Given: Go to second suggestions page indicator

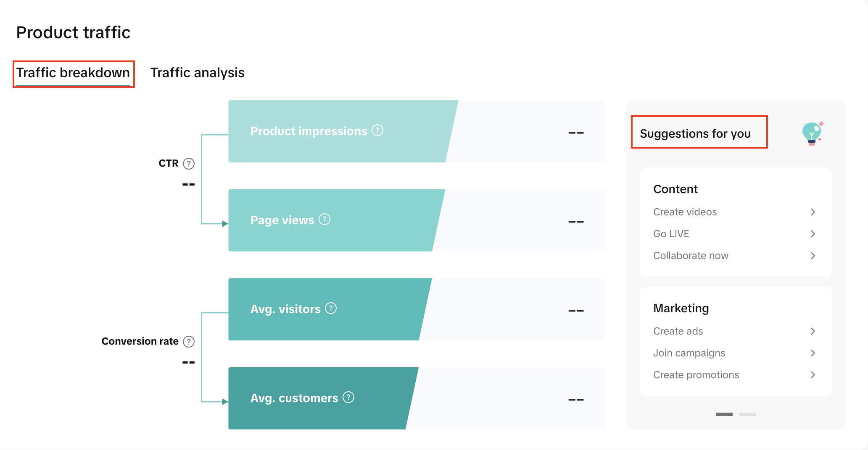Looking at the screenshot, I should pos(747,414).
